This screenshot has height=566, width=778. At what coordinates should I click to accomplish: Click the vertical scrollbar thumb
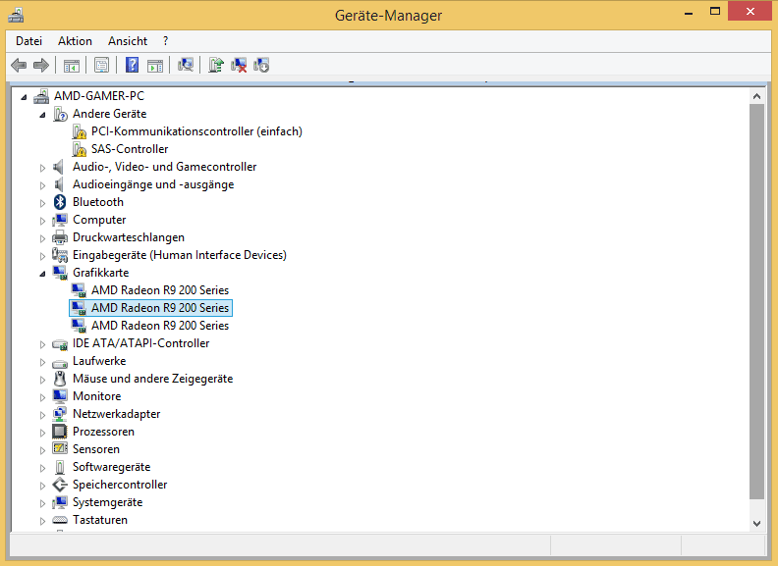756,302
